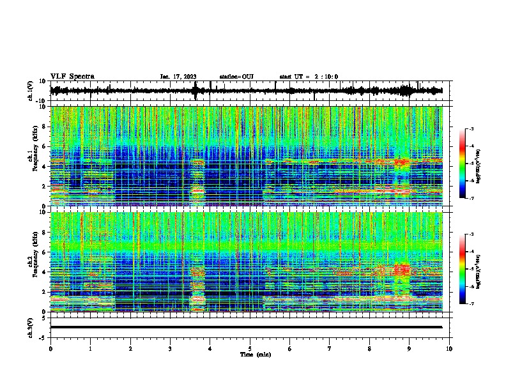Click the ch.1 color bar scale
Viewport: 506px width, 391px height.
pos(463,164)
